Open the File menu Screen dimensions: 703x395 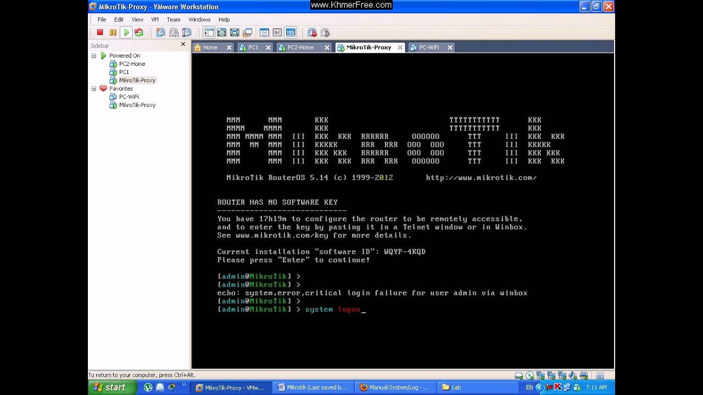102,20
